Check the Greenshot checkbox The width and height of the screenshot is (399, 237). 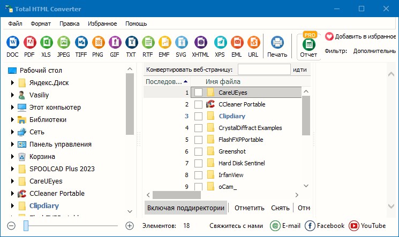point(198,151)
